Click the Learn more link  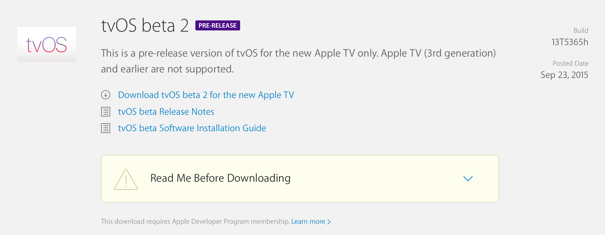point(308,221)
